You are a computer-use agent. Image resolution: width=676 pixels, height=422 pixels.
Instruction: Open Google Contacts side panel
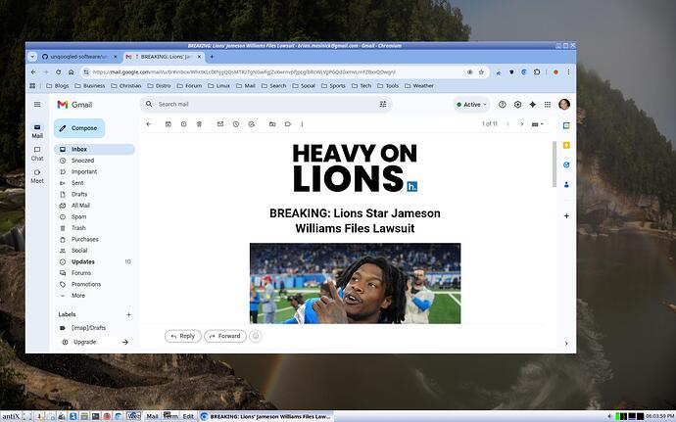point(566,184)
